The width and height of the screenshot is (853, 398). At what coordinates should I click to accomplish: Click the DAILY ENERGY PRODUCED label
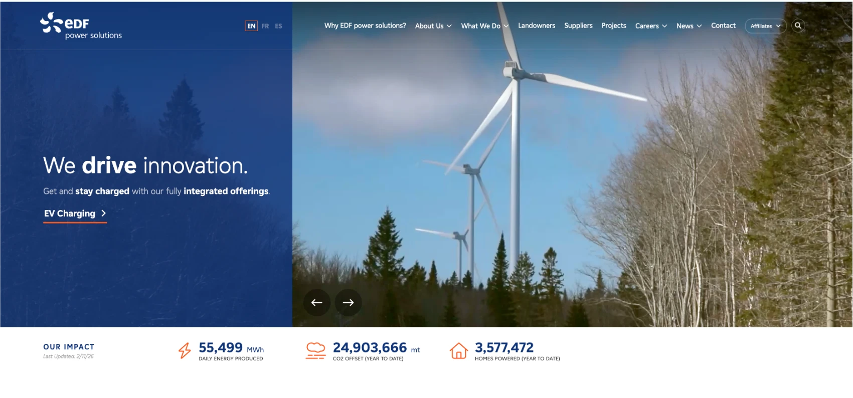(231, 359)
